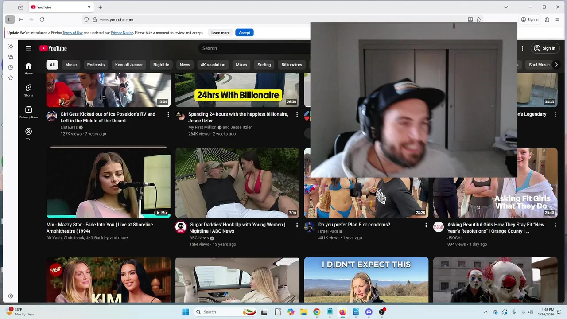Select the 4K resolution filter chip
Image resolution: width=567 pixels, height=319 pixels.
[x=213, y=65]
